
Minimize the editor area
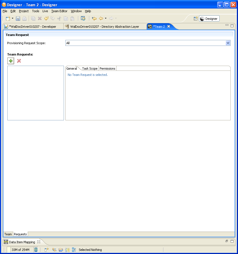[x=227, y=25]
